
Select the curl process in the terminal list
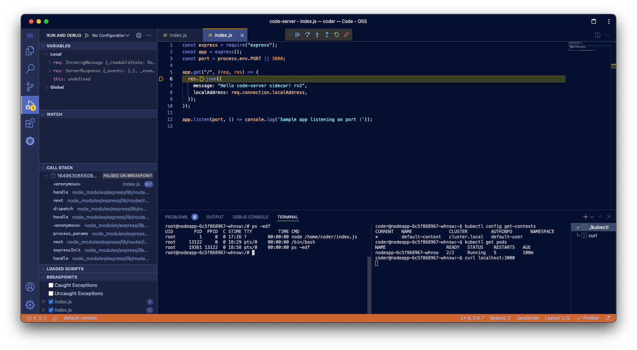tap(593, 235)
